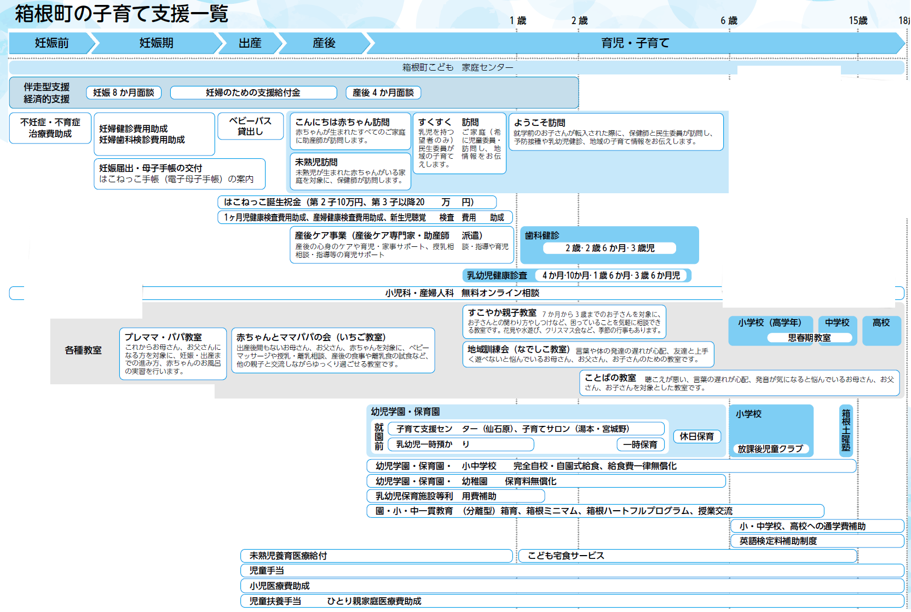Click the 6歳 age marker
The image size is (911, 612).
coord(729,20)
